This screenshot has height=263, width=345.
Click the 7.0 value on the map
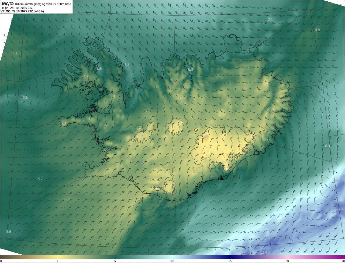[270, 20]
